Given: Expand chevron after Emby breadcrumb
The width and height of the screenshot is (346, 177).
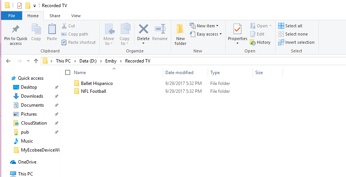Looking at the screenshot, I should pos(121,61).
